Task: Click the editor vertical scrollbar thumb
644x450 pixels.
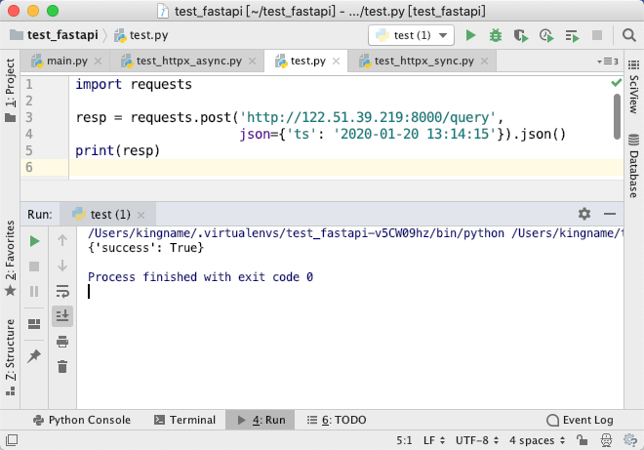Action: point(617,116)
